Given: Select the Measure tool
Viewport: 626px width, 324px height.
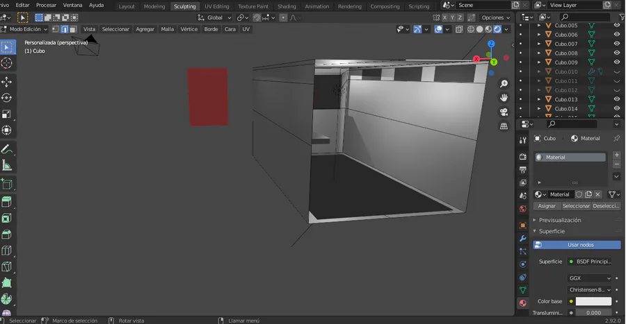Looking at the screenshot, I should [7, 165].
